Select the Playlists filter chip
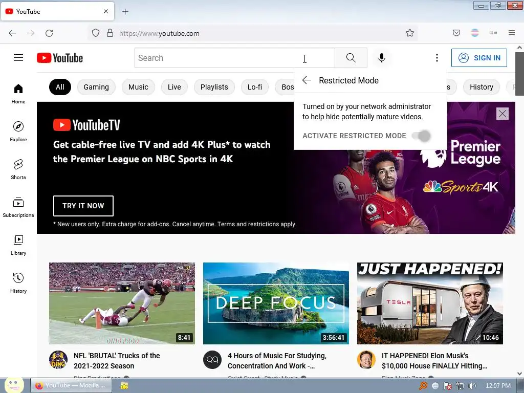This screenshot has width=524, height=393. pyautogui.click(x=214, y=87)
